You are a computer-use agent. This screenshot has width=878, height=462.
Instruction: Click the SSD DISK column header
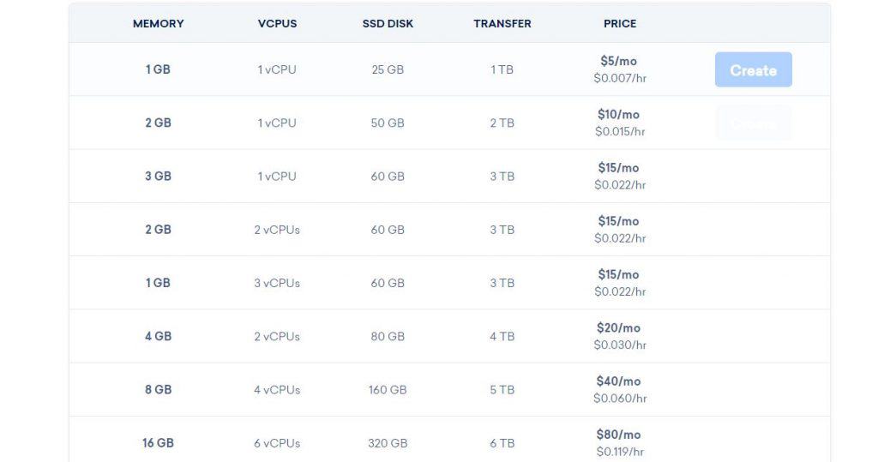388,23
